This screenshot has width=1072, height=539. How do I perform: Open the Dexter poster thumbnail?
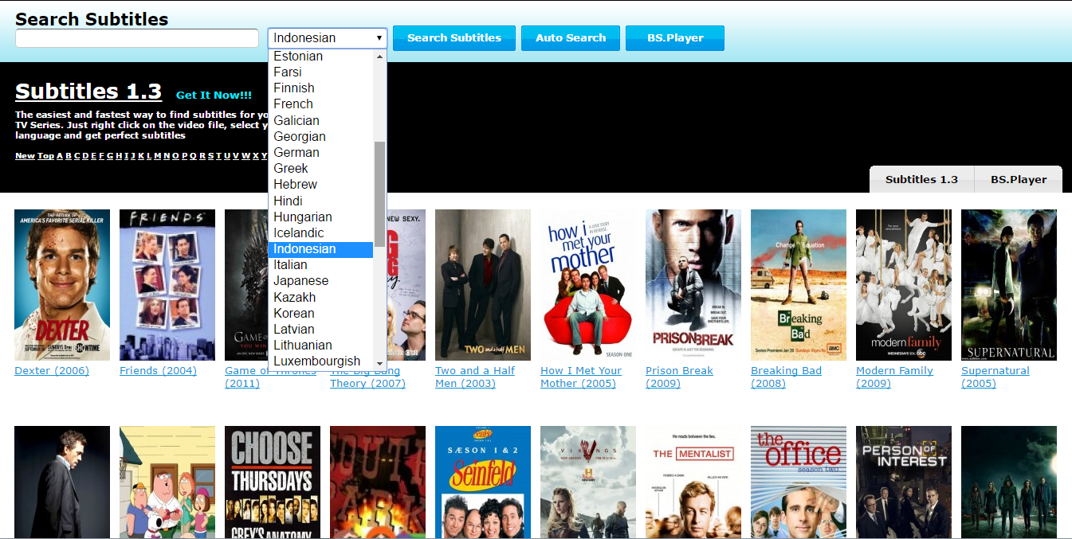coord(62,285)
